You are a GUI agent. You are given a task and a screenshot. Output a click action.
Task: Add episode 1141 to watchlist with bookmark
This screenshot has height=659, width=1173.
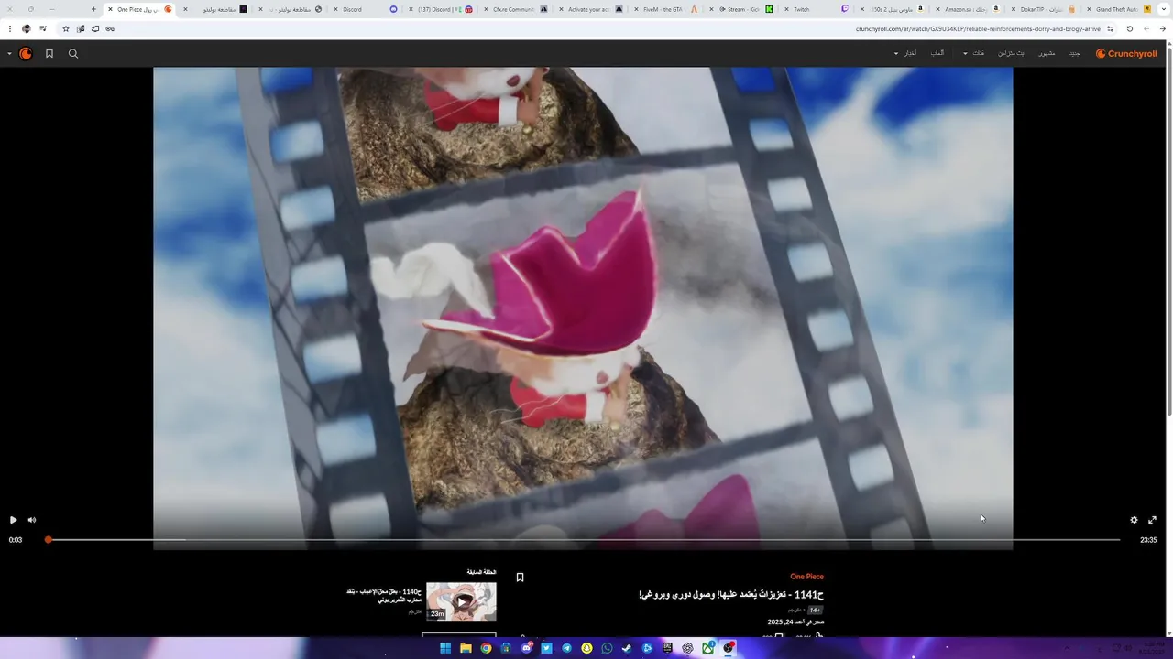(520, 578)
